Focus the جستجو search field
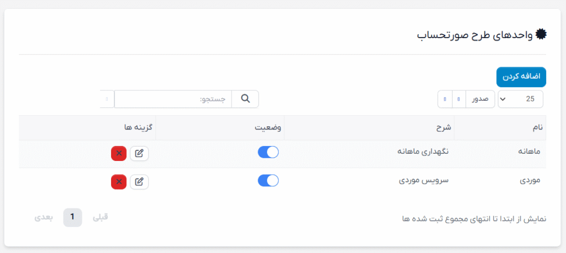Screen dimensions: 566x253 coord(173,99)
